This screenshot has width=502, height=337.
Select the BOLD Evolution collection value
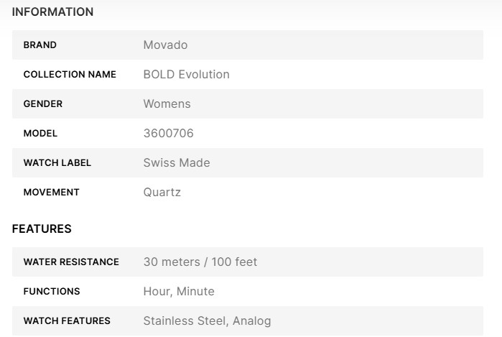click(186, 75)
